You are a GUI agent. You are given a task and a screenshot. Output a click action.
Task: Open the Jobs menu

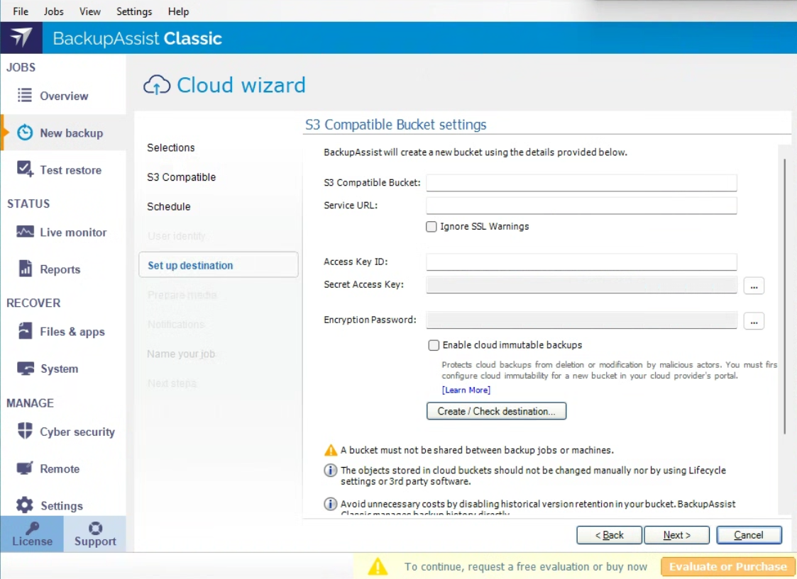(x=53, y=11)
